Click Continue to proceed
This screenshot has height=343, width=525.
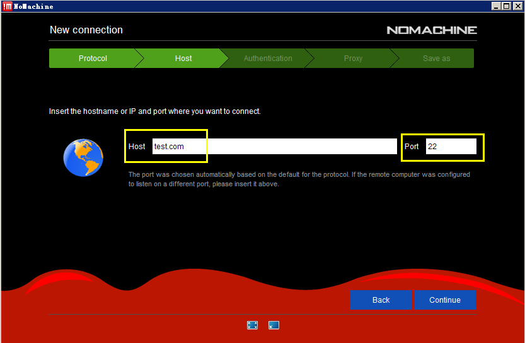[x=445, y=300]
